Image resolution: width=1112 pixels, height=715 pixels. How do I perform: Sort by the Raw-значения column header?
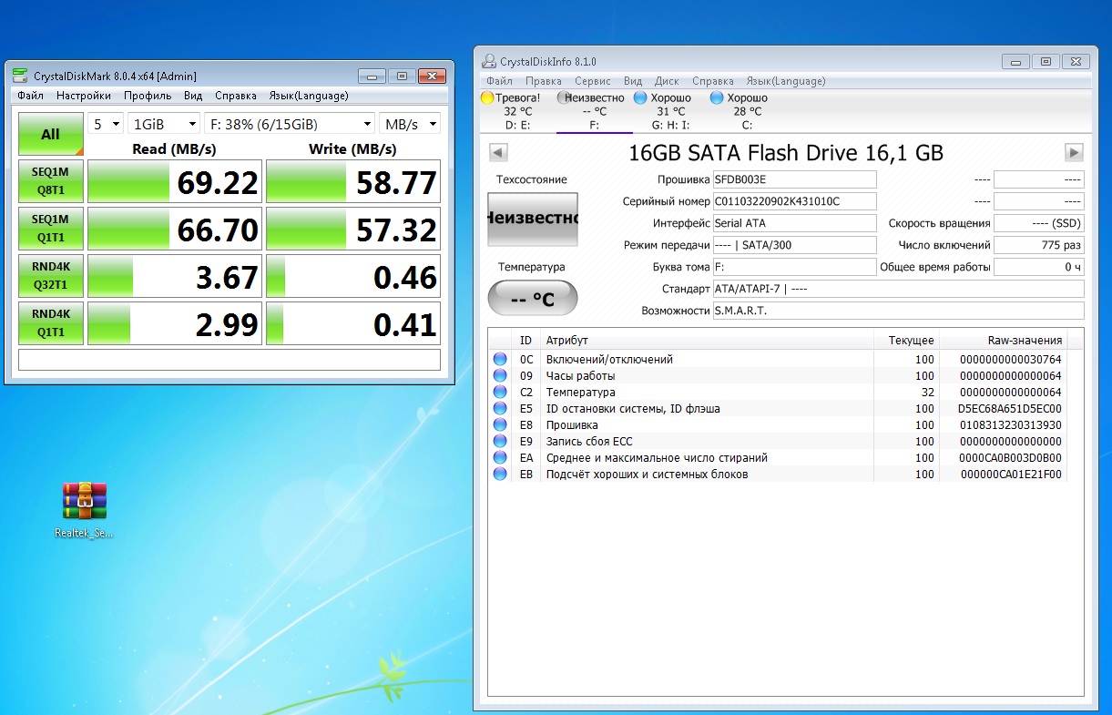1003,341
